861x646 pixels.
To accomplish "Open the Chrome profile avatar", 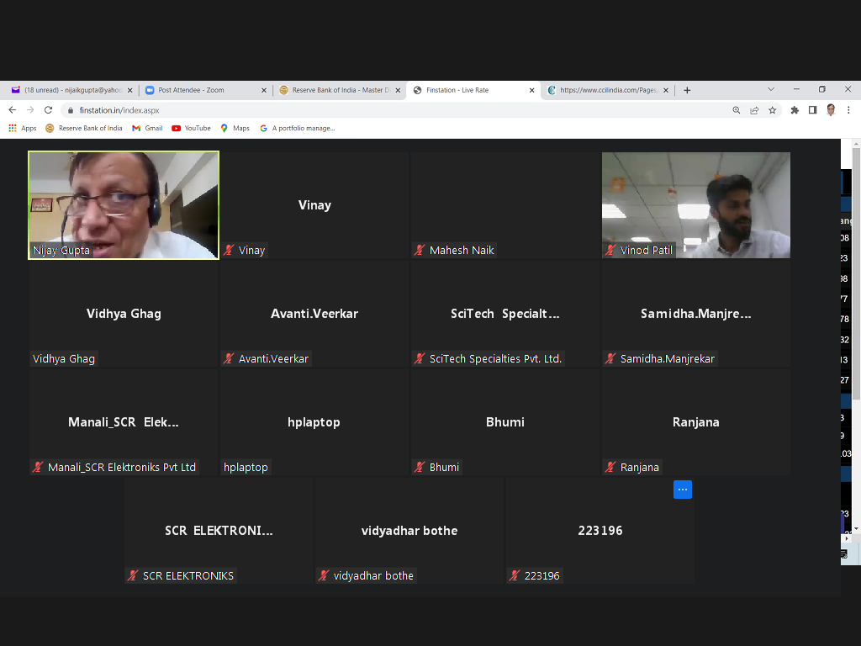I will tap(831, 110).
